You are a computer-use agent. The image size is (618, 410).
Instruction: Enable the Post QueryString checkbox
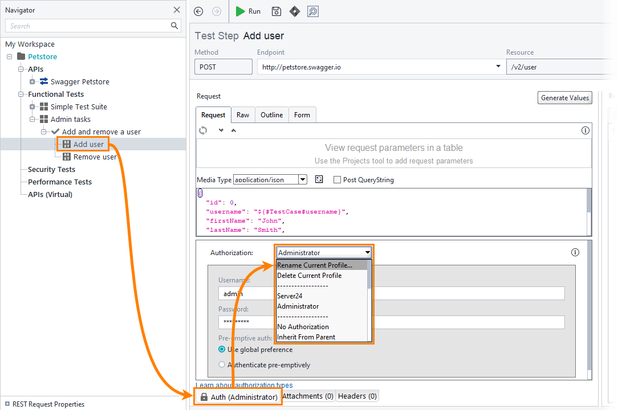point(337,179)
